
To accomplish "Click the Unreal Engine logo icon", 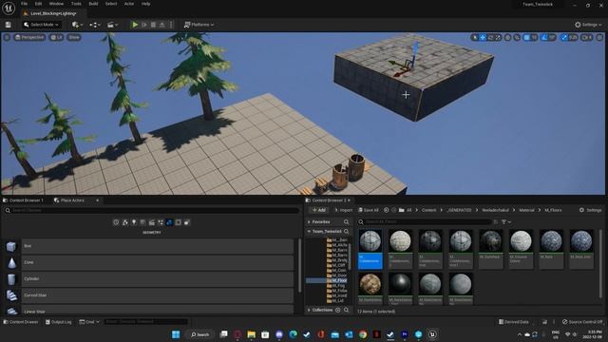I will 9,8.
